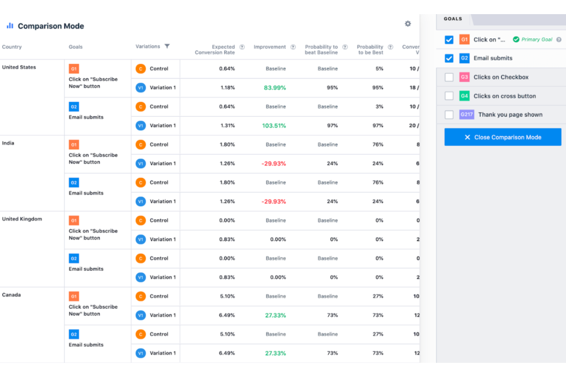566x377 pixels.
Task: Switch to the GOALS tab
Action: (x=453, y=18)
